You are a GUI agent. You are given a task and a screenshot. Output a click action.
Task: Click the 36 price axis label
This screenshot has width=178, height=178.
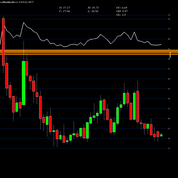(169, 99)
